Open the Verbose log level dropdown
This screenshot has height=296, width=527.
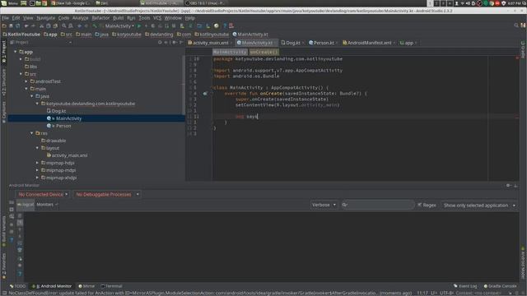[x=324, y=205]
